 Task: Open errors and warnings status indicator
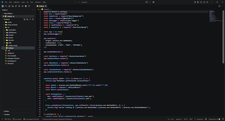pyautogui.click(x=8, y=119)
